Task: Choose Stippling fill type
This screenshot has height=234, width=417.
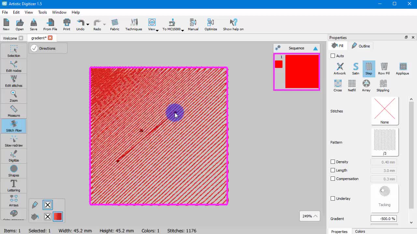Action: tap(383, 86)
